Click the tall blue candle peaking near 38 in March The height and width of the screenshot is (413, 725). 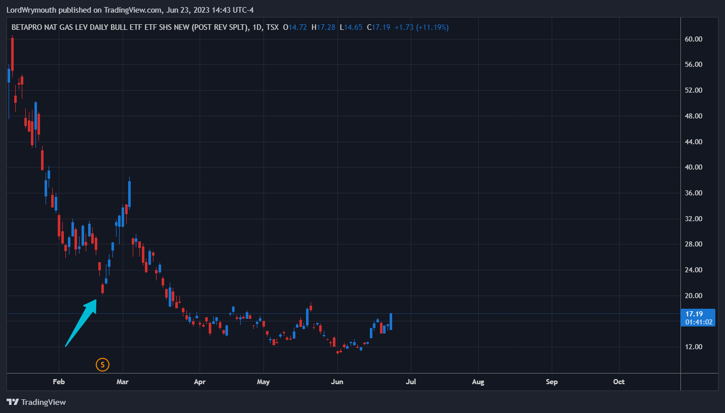tap(130, 194)
